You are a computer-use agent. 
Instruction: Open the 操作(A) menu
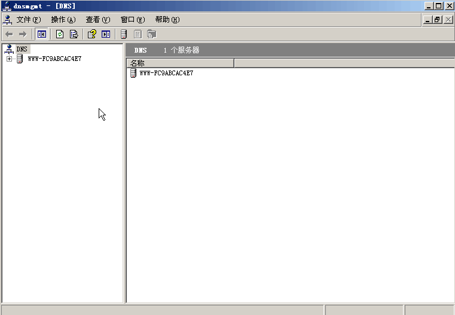coord(63,20)
